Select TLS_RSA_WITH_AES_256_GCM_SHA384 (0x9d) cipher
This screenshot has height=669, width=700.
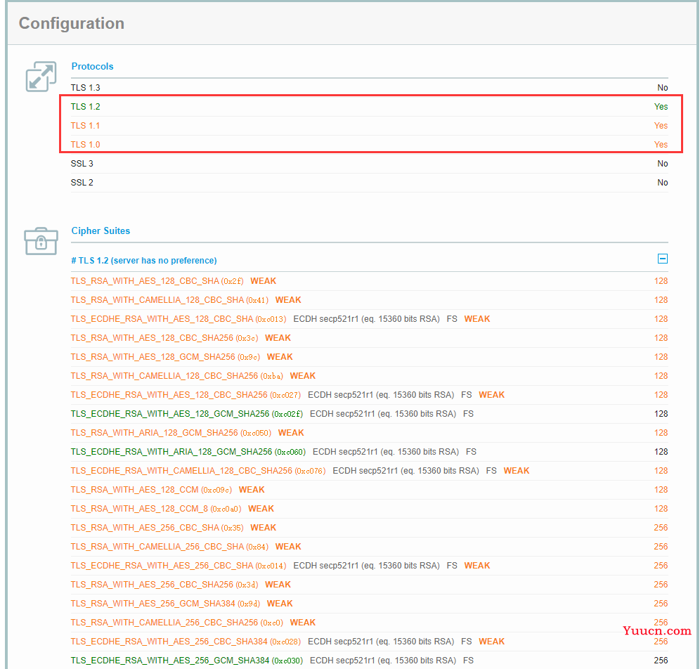[165, 604]
